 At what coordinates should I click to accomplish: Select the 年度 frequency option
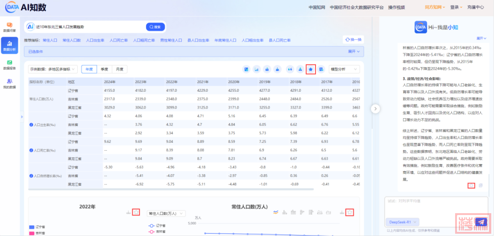(x=89, y=69)
